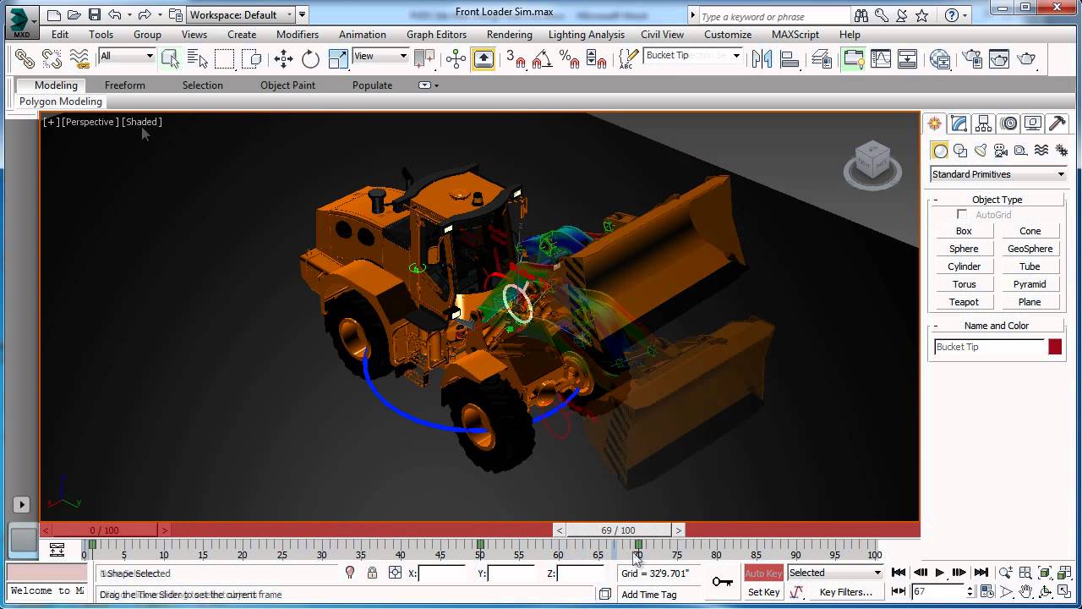Select the Helpers category icon

click(x=1021, y=151)
